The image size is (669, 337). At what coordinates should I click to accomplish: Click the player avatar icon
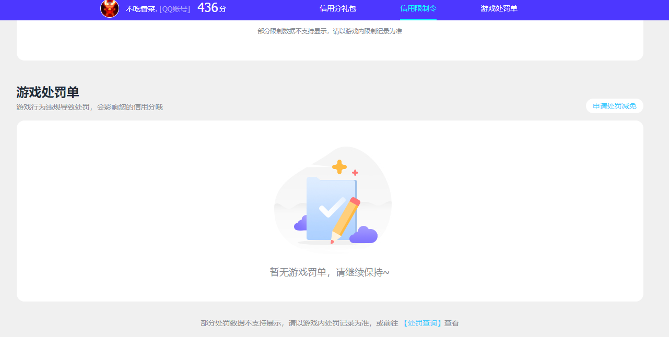click(x=110, y=9)
